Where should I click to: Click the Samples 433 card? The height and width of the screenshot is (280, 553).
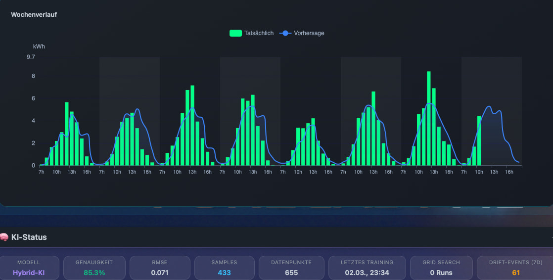point(224,268)
